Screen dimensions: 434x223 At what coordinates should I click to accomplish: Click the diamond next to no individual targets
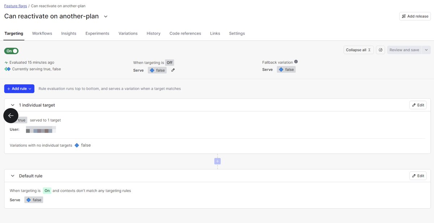coord(77,145)
